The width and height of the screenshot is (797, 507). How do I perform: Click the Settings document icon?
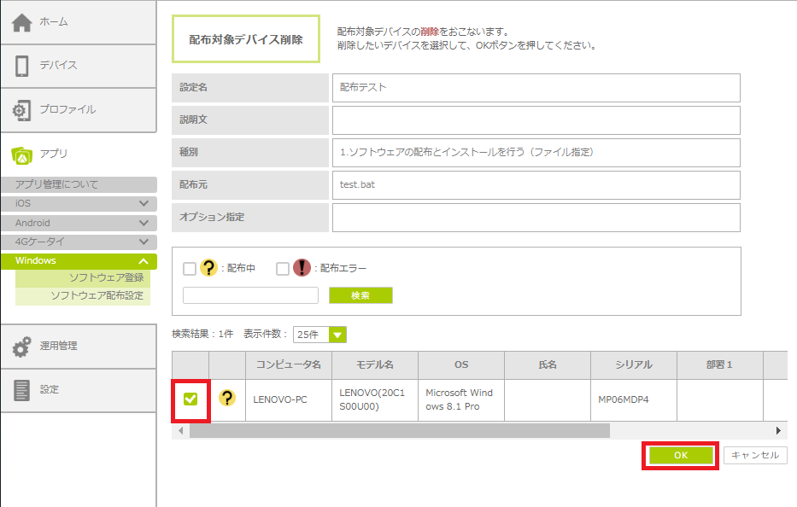point(22,390)
